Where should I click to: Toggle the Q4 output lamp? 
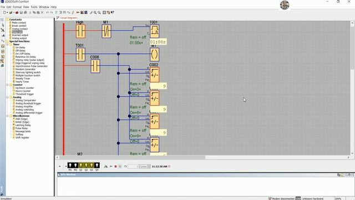(97, 166)
